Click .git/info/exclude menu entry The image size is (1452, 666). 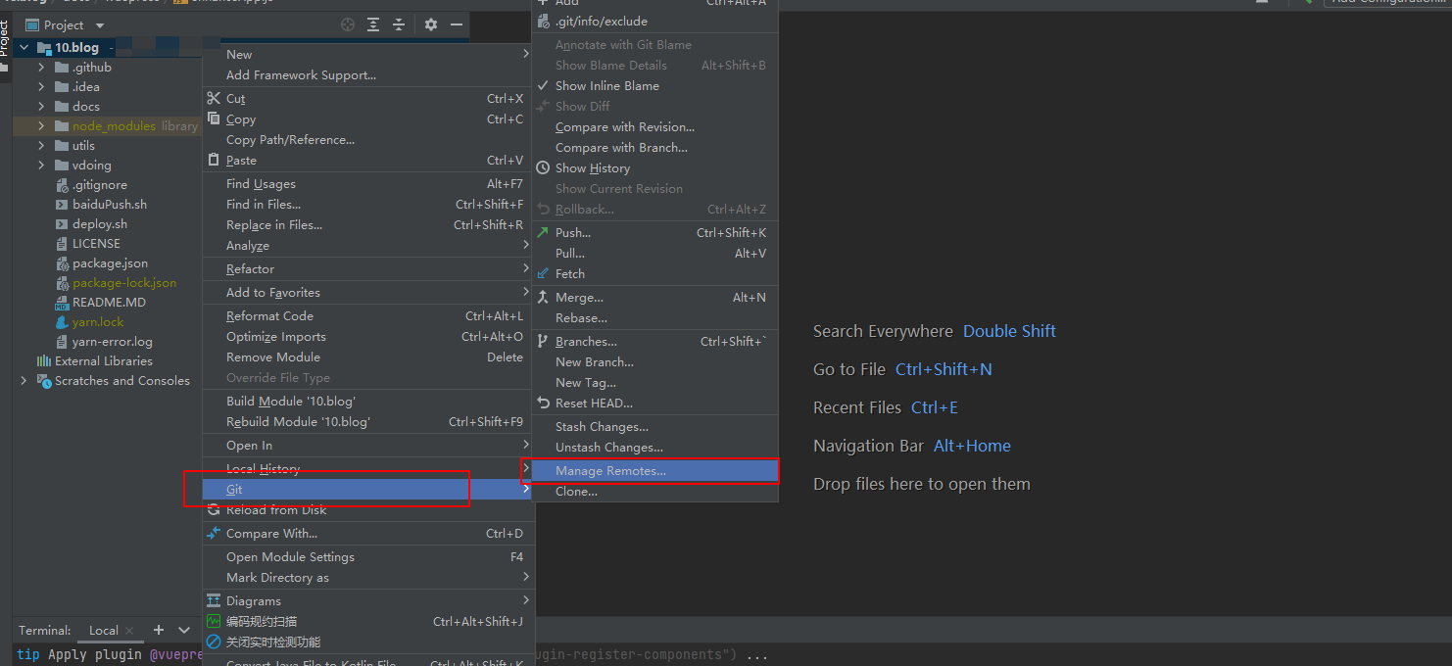(654, 21)
